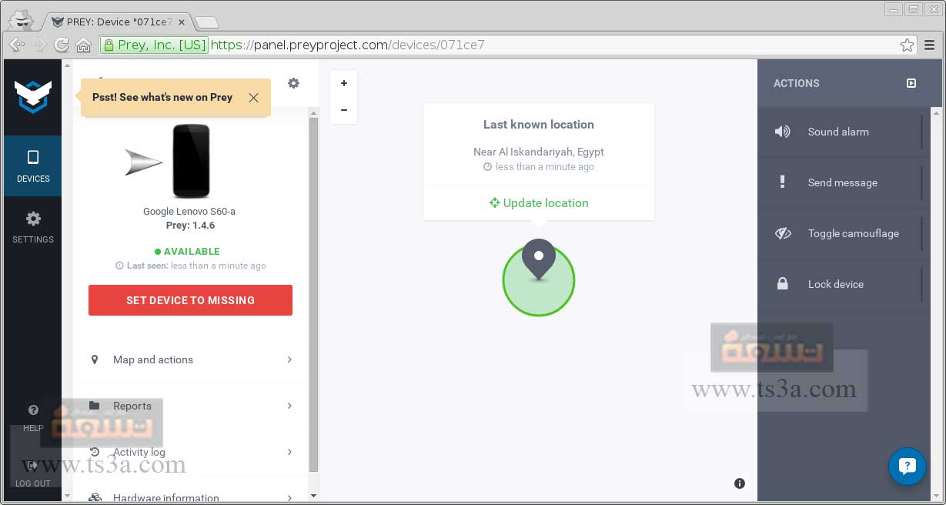This screenshot has height=505, width=946.
Task: Click 'Near Al Iskandariyah, Egypt' location text
Action: click(539, 152)
